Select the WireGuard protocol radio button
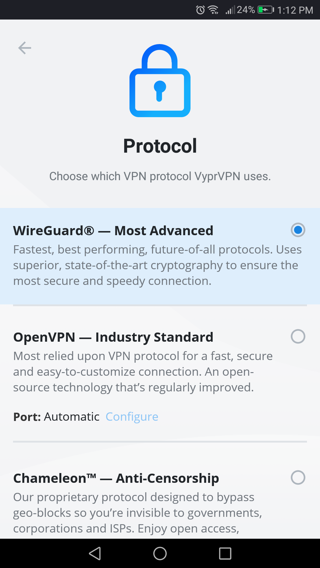Viewport: 320px width, 568px height. 297,230
